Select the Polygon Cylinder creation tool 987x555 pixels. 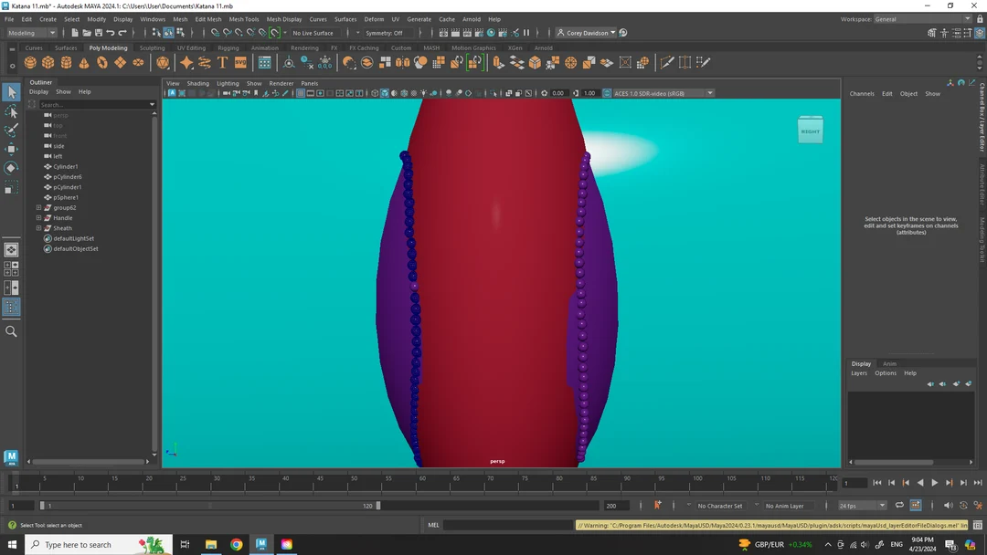point(66,61)
